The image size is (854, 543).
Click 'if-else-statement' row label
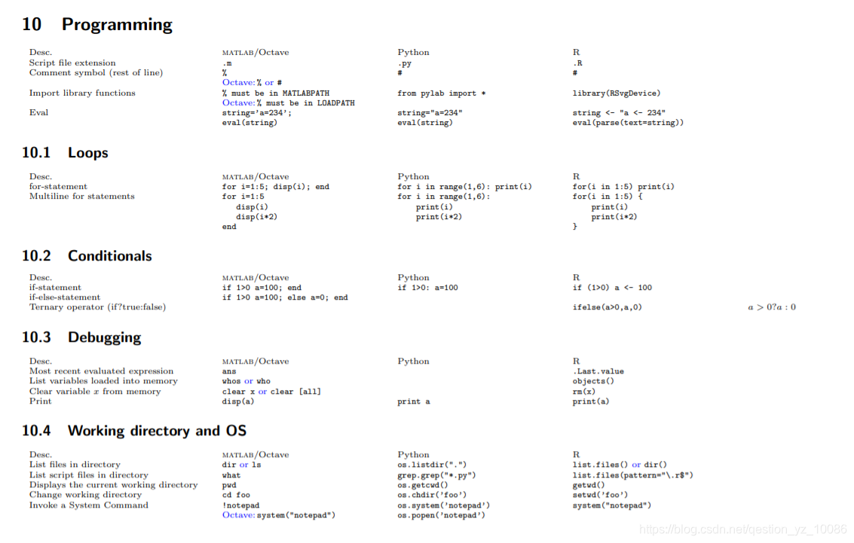pyautogui.click(x=65, y=297)
